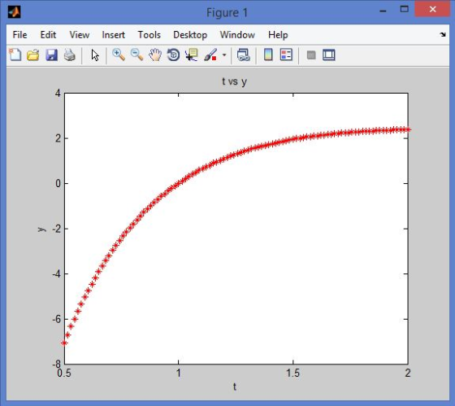
Task: Expand the brush color dropdown arrow
Action: click(x=224, y=55)
